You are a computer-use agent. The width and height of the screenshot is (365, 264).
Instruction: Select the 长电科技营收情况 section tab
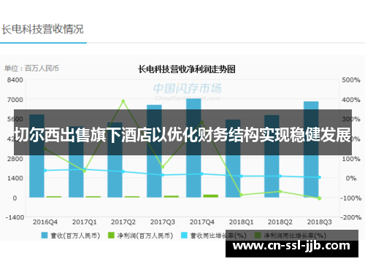click(42, 29)
